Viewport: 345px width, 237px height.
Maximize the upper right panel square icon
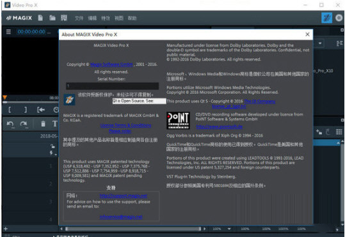pyautogui.click(x=342, y=30)
